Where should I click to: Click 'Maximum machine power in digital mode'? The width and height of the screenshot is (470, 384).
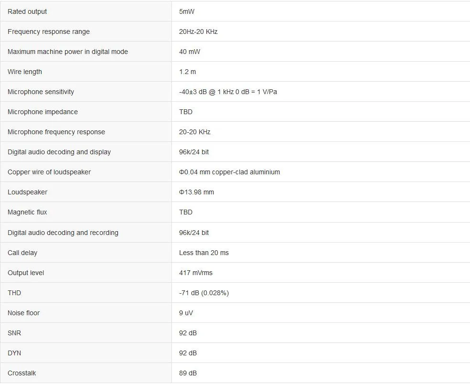tap(68, 52)
